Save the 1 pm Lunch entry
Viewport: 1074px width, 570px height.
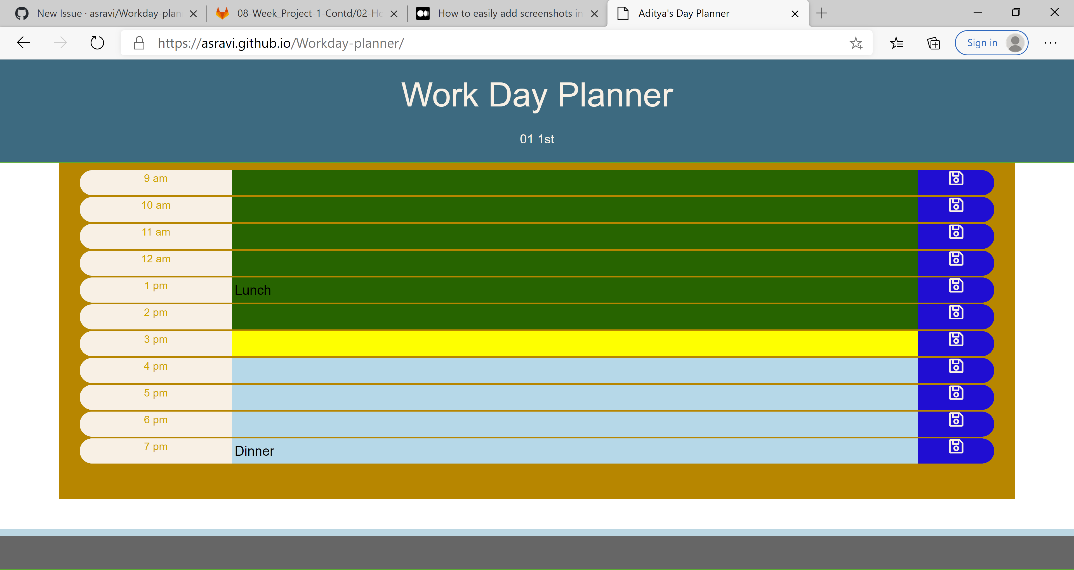(956, 285)
